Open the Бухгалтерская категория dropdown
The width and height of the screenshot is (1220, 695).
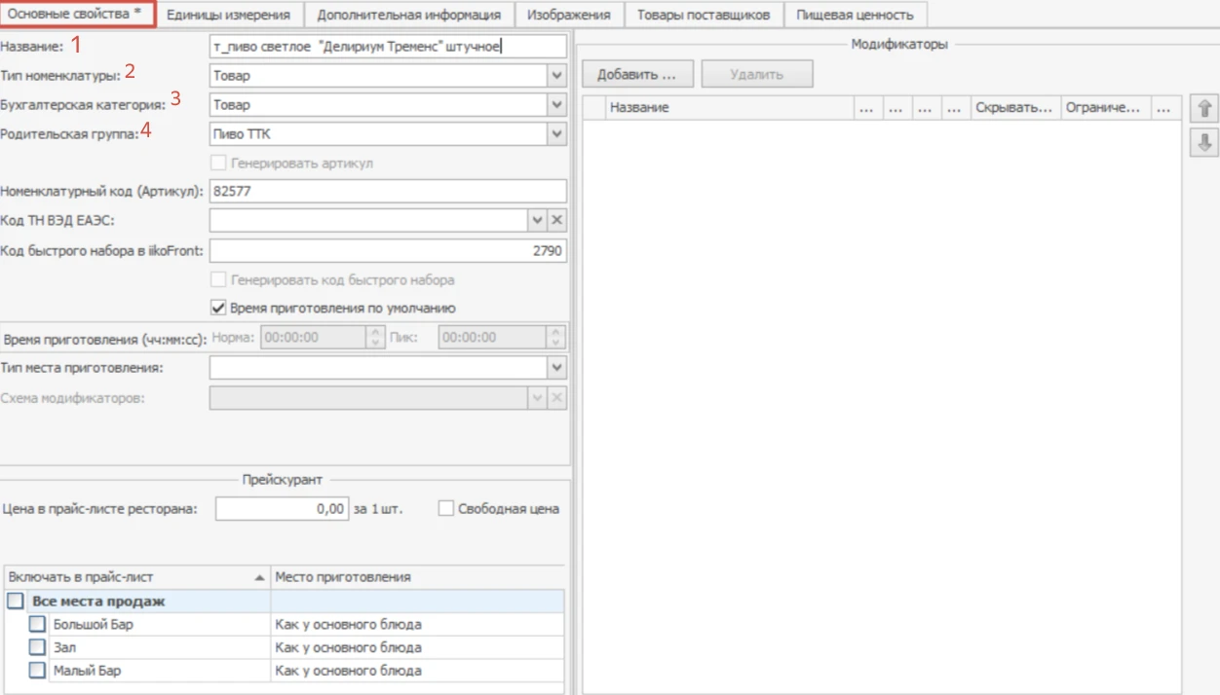556,104
